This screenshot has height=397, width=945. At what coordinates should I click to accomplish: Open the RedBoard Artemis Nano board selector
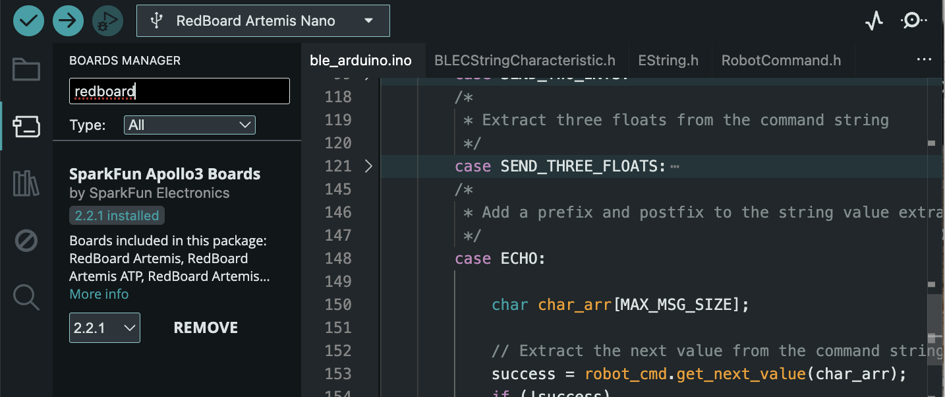[x=263, y=21]
